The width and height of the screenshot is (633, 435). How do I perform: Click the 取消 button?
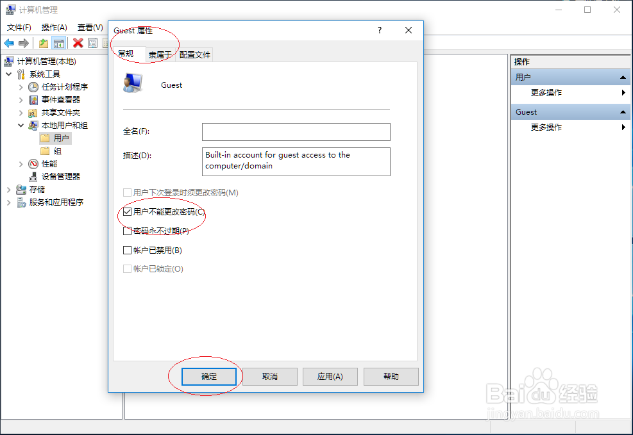pyautogui.click(x=269, y=377)
